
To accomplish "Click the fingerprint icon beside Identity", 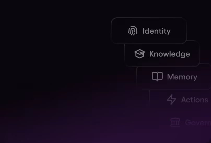I will point(133,31).
